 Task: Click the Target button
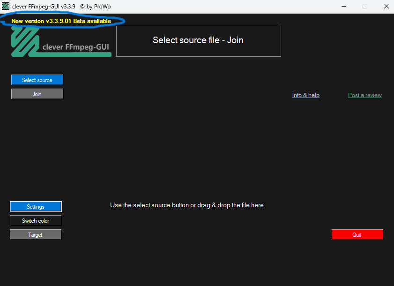[x=36, y=235]
